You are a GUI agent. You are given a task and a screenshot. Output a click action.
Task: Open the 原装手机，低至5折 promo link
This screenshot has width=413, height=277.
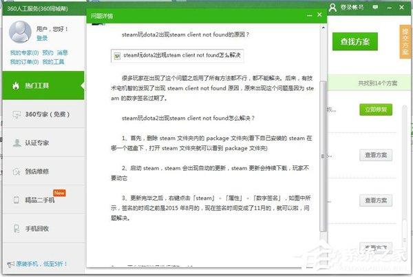[41, 263]
